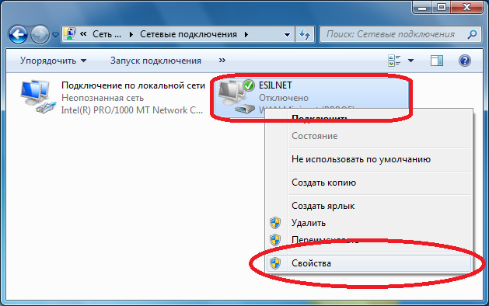Click 'Подключение по локальной сети' name text
This screenshot has height=306, width=489.
(x=133, y=85)
